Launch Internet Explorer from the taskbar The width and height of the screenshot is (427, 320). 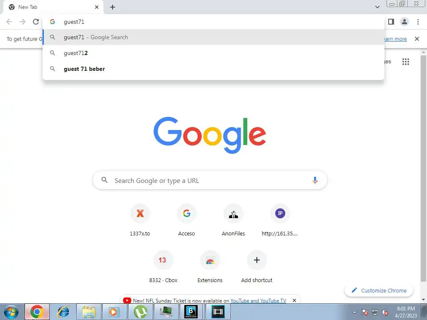(x=63, y=312)
